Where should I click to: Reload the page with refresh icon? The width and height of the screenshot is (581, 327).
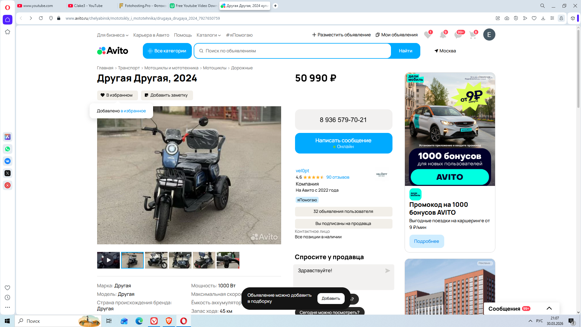[x=41, y=18]
